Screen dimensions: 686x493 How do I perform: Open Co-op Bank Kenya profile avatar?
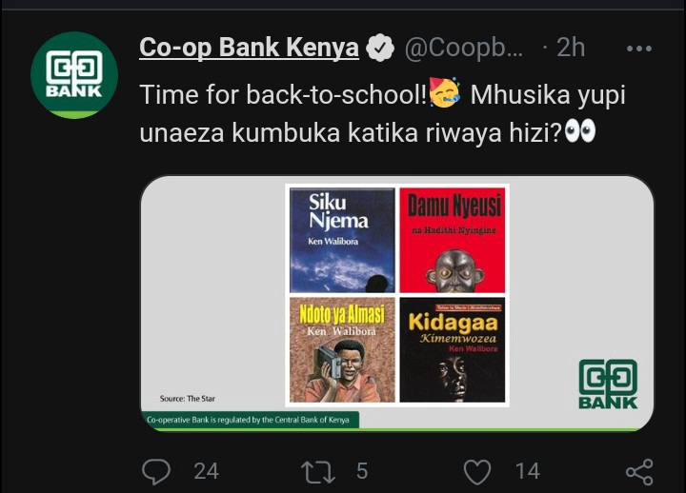tap(74, 75)
